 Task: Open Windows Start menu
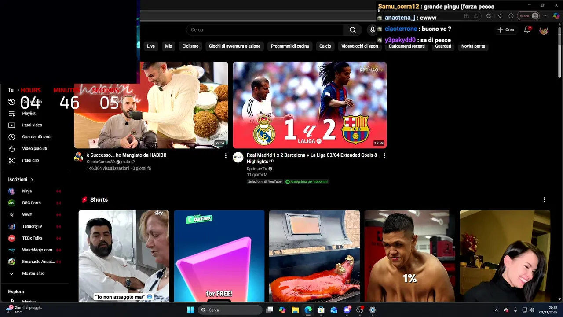(x=190, y=310)
